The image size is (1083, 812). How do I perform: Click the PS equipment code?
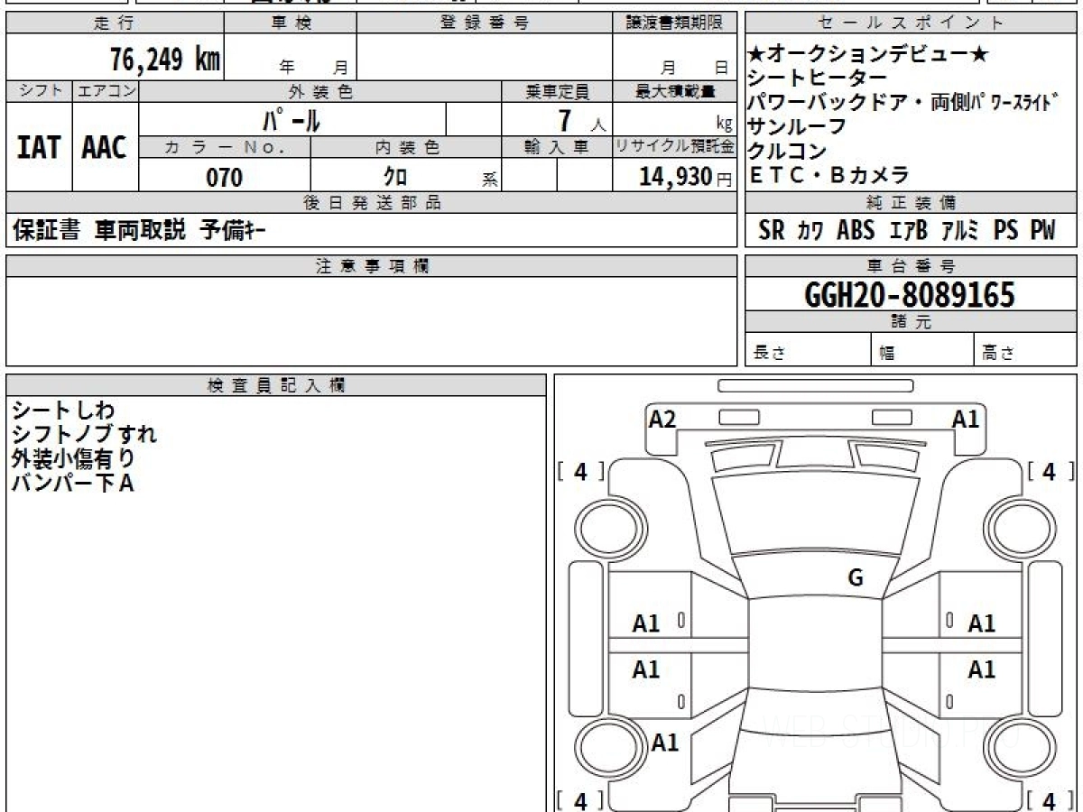pyautogui.click(x=1005, y=231)
